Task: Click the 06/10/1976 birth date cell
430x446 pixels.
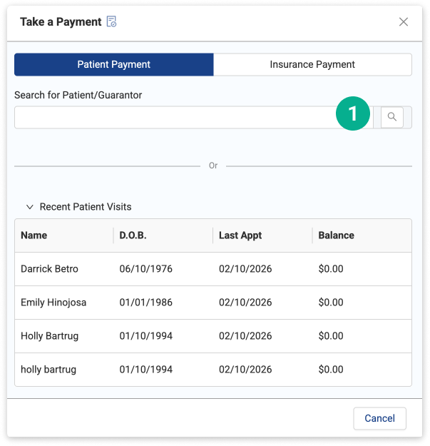Action: pyautogui.click(x=145, y=269)
